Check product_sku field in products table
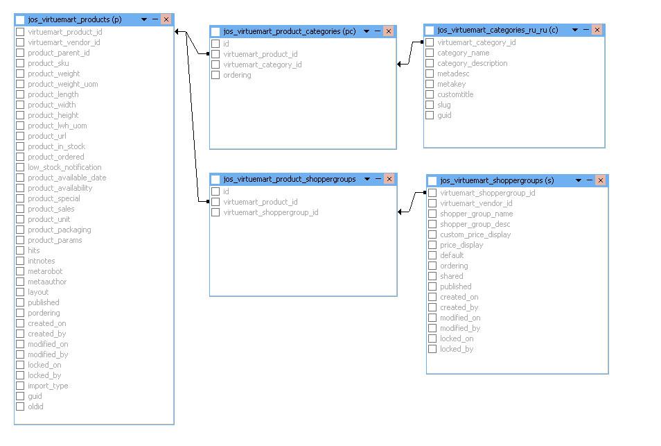The width and height of the screenshot is (661, 446). [20, 63]
